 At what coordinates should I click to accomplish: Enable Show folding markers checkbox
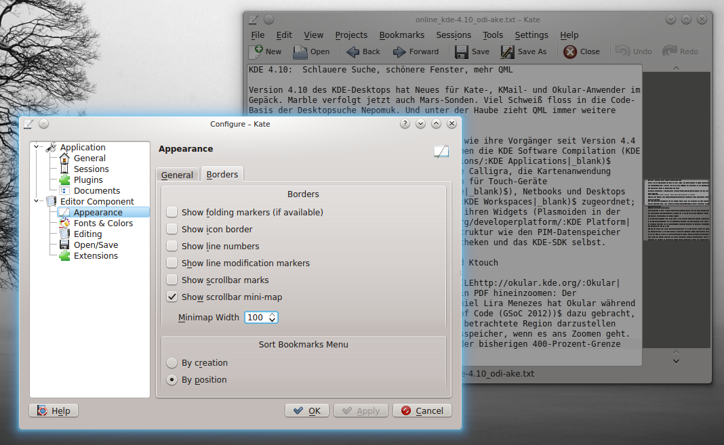172,213
